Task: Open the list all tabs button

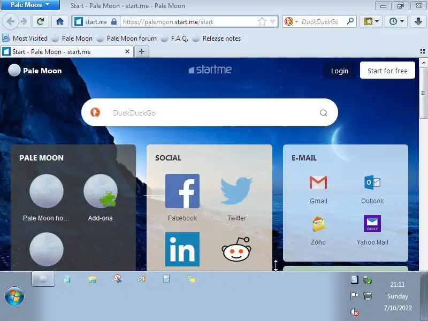Action: (x=423, y=51)
